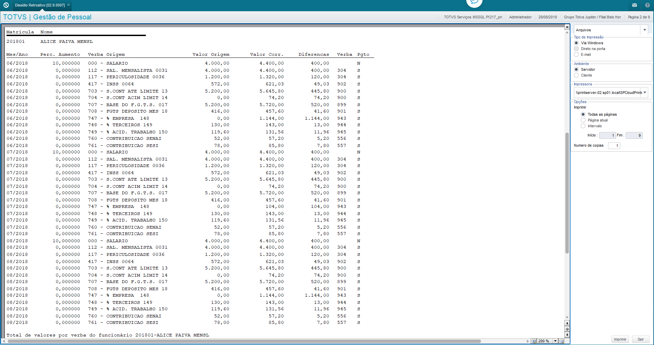Click the horizontal scrollbar left arrow
The width and height of the screenshot is (654, 345).
click(4, 341)
